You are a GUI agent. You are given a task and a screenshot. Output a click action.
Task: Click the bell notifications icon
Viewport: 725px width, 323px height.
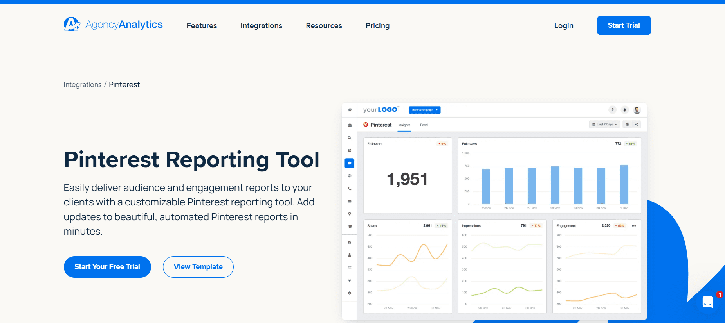click(625, 110)
